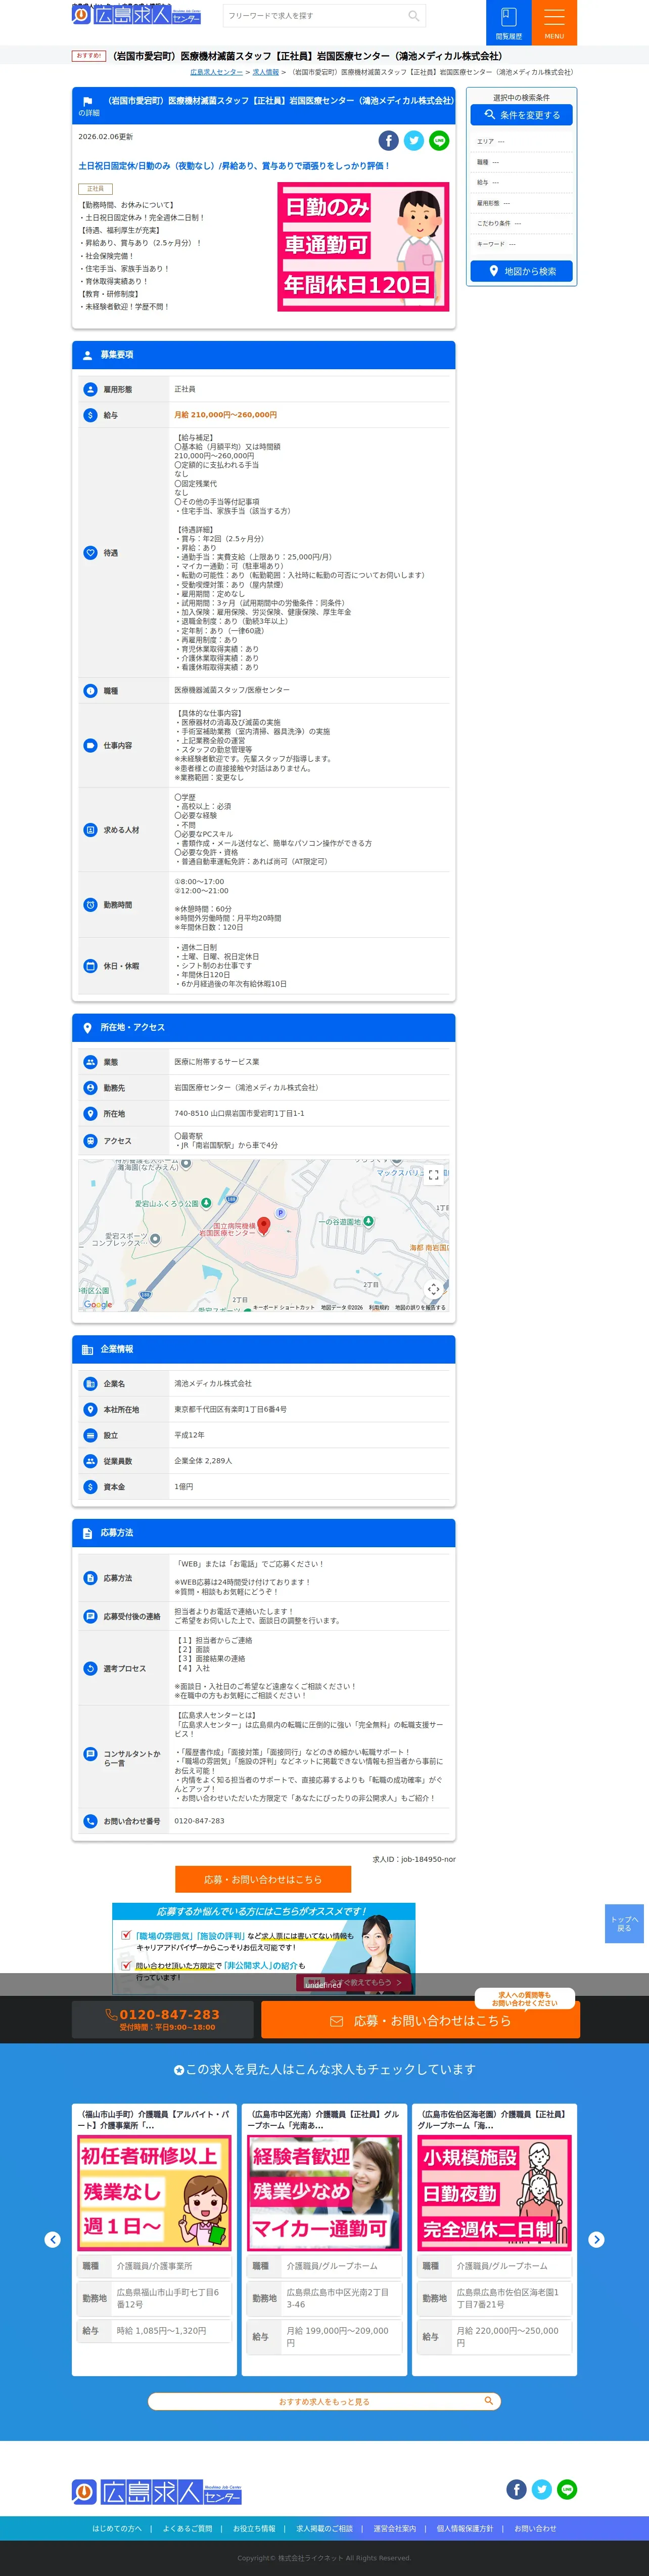Click おすすめ求人をもっと見る button
649x2576 pixels.
(x=324, y=2401)
